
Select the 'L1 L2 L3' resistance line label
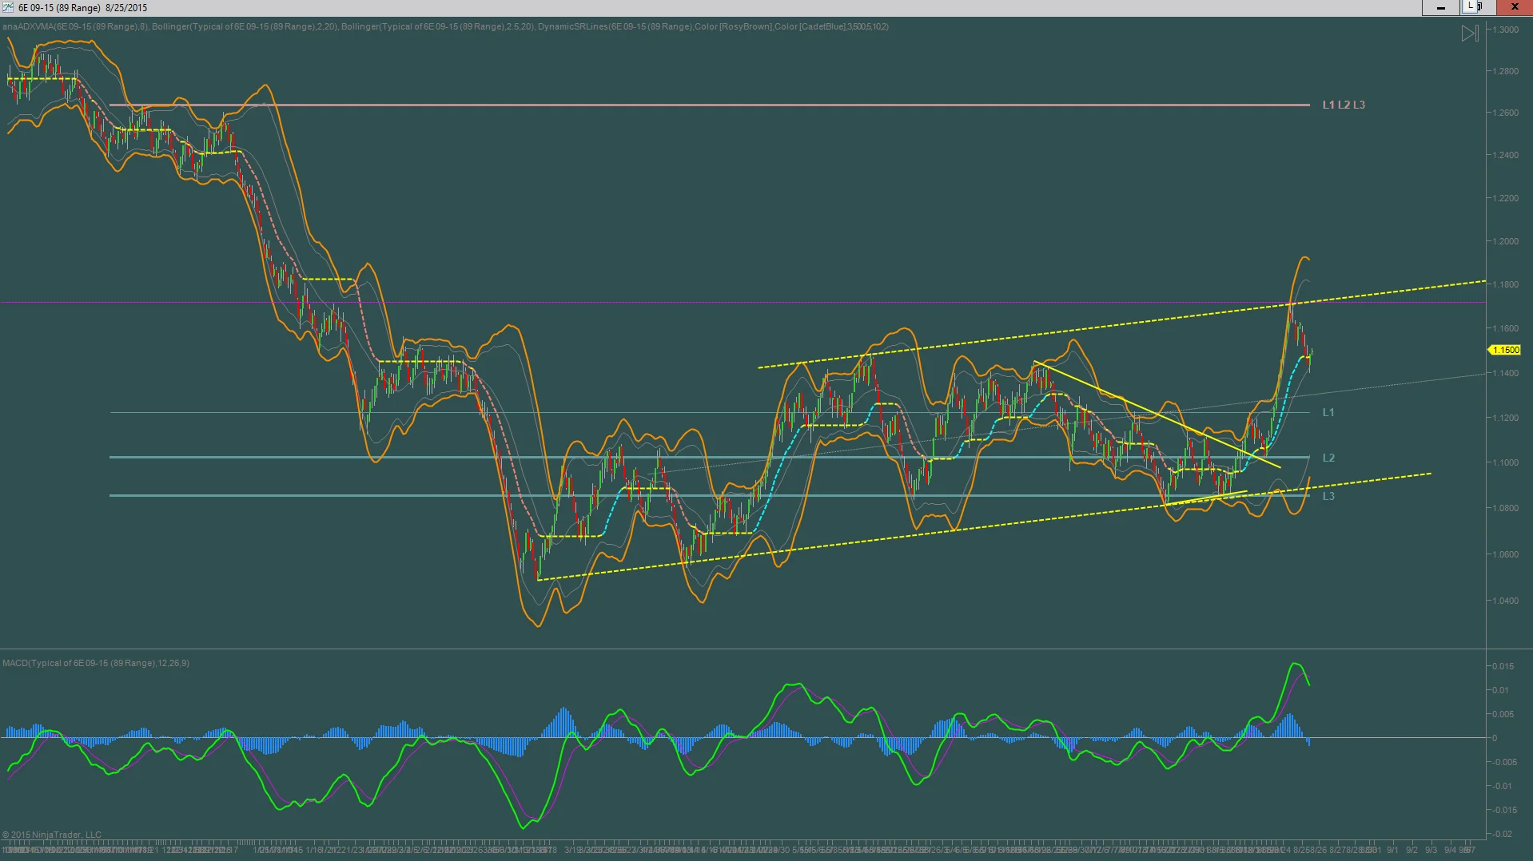(x=1344, y=105)
